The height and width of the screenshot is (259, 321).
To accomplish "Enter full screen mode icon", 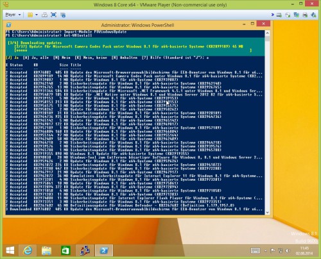I will [53, 15].
